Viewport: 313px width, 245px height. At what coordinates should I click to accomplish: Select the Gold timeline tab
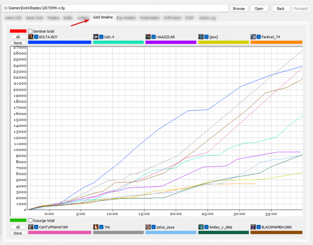click(x=103, y=17)
